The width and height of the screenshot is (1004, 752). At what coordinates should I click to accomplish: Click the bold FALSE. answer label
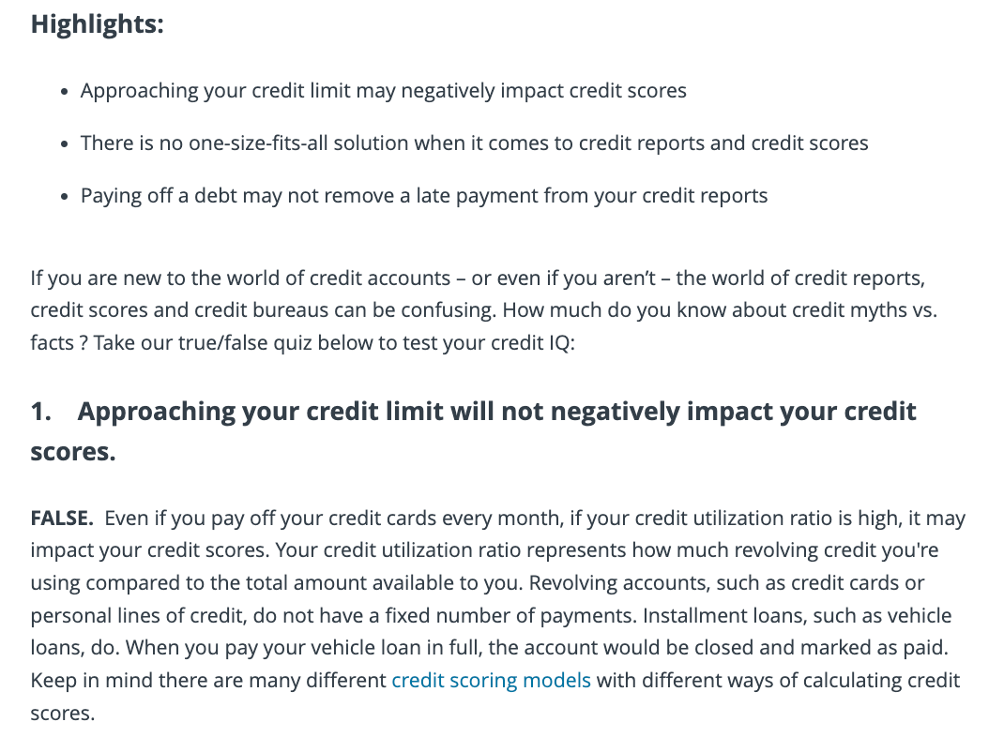[x=61, y=519]
